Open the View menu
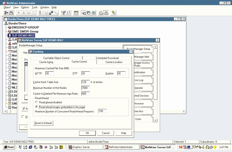This screenshot has width=232, height=152. tap(16, 8)
